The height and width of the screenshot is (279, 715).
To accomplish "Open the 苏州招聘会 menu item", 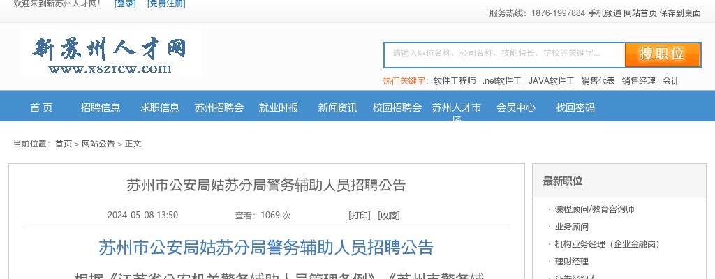I will pos(219,107).
